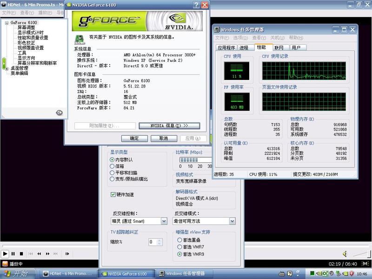Choose the prefer VMR7 radio option
372x279 pixels.
[179, 247]
